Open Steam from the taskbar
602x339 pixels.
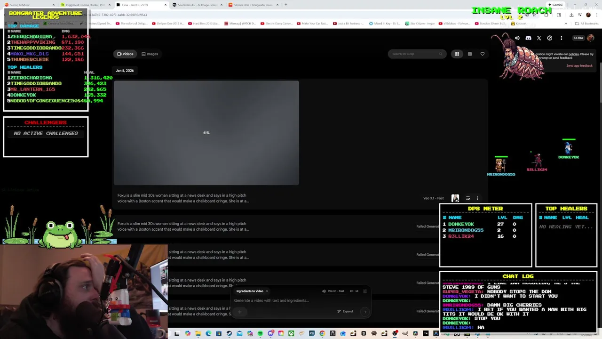pyautogui.click(x=229, y=334)
